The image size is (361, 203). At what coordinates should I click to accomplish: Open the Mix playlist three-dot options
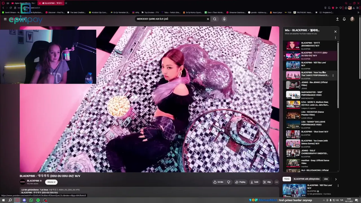tap(335, 37)
